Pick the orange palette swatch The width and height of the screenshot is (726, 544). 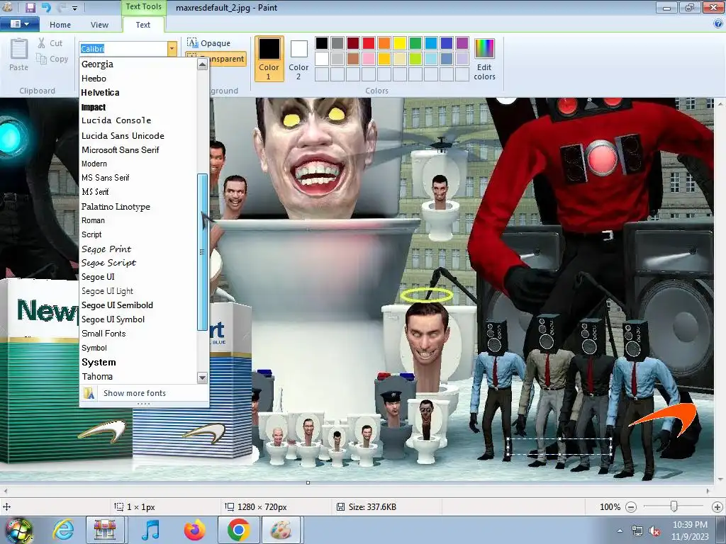[384, 43]
